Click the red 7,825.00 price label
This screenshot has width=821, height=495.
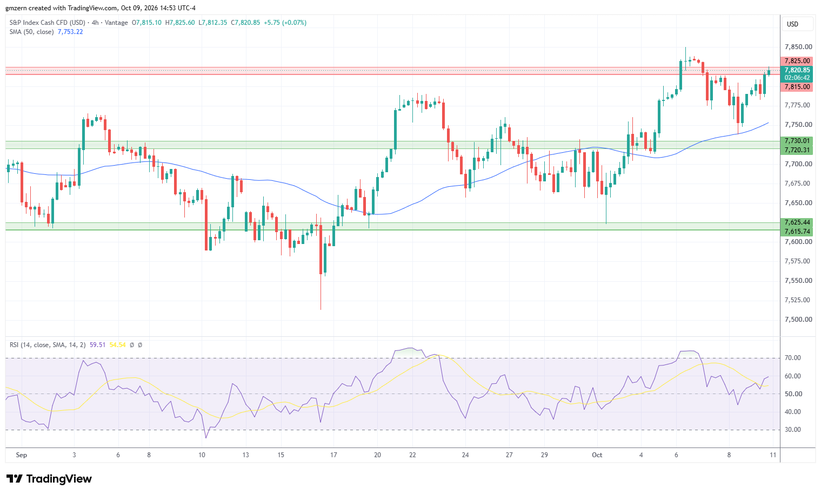[797, 61]
